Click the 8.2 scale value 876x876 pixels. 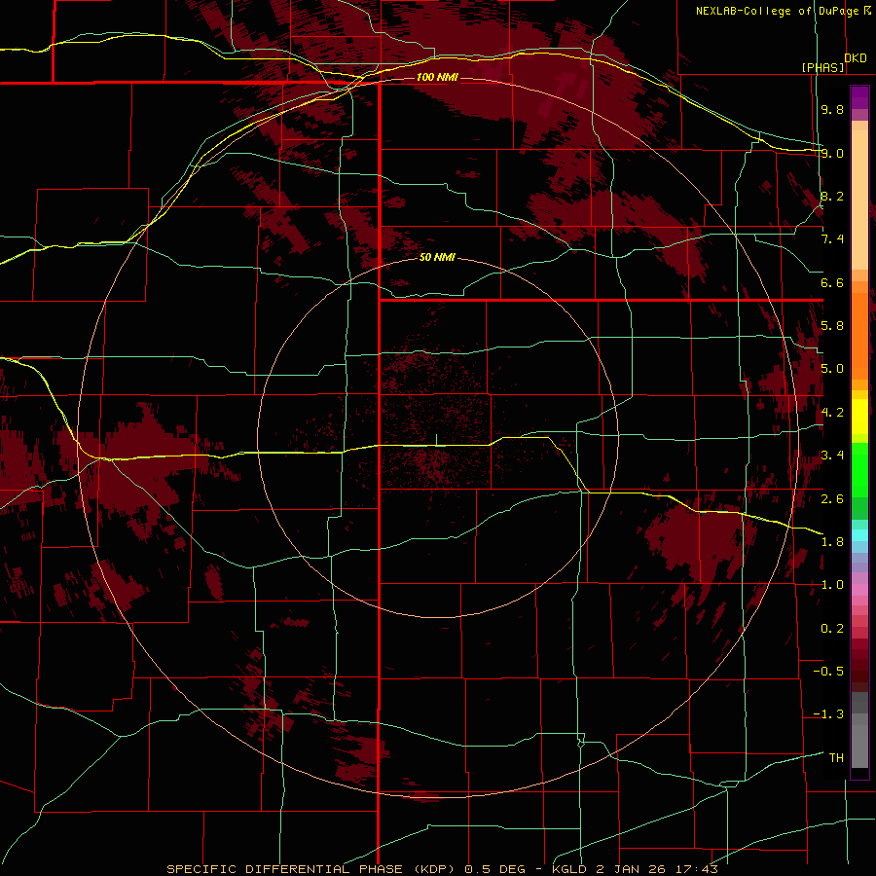(832, 196)
